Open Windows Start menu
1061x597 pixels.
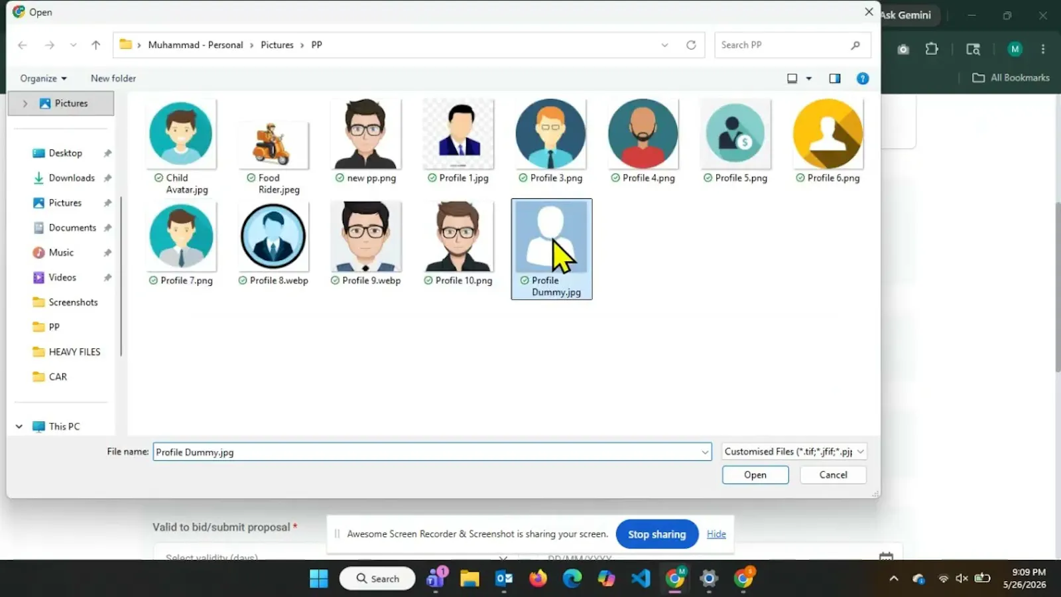[x=319, y=579]
